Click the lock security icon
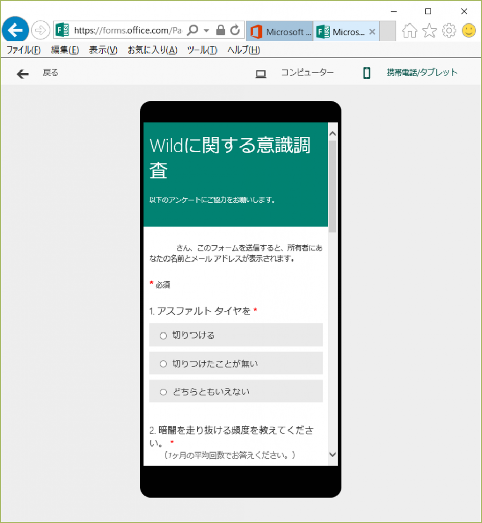Viewport: 482px width, 523px height. pyautogui.click(x=221, y=30)
